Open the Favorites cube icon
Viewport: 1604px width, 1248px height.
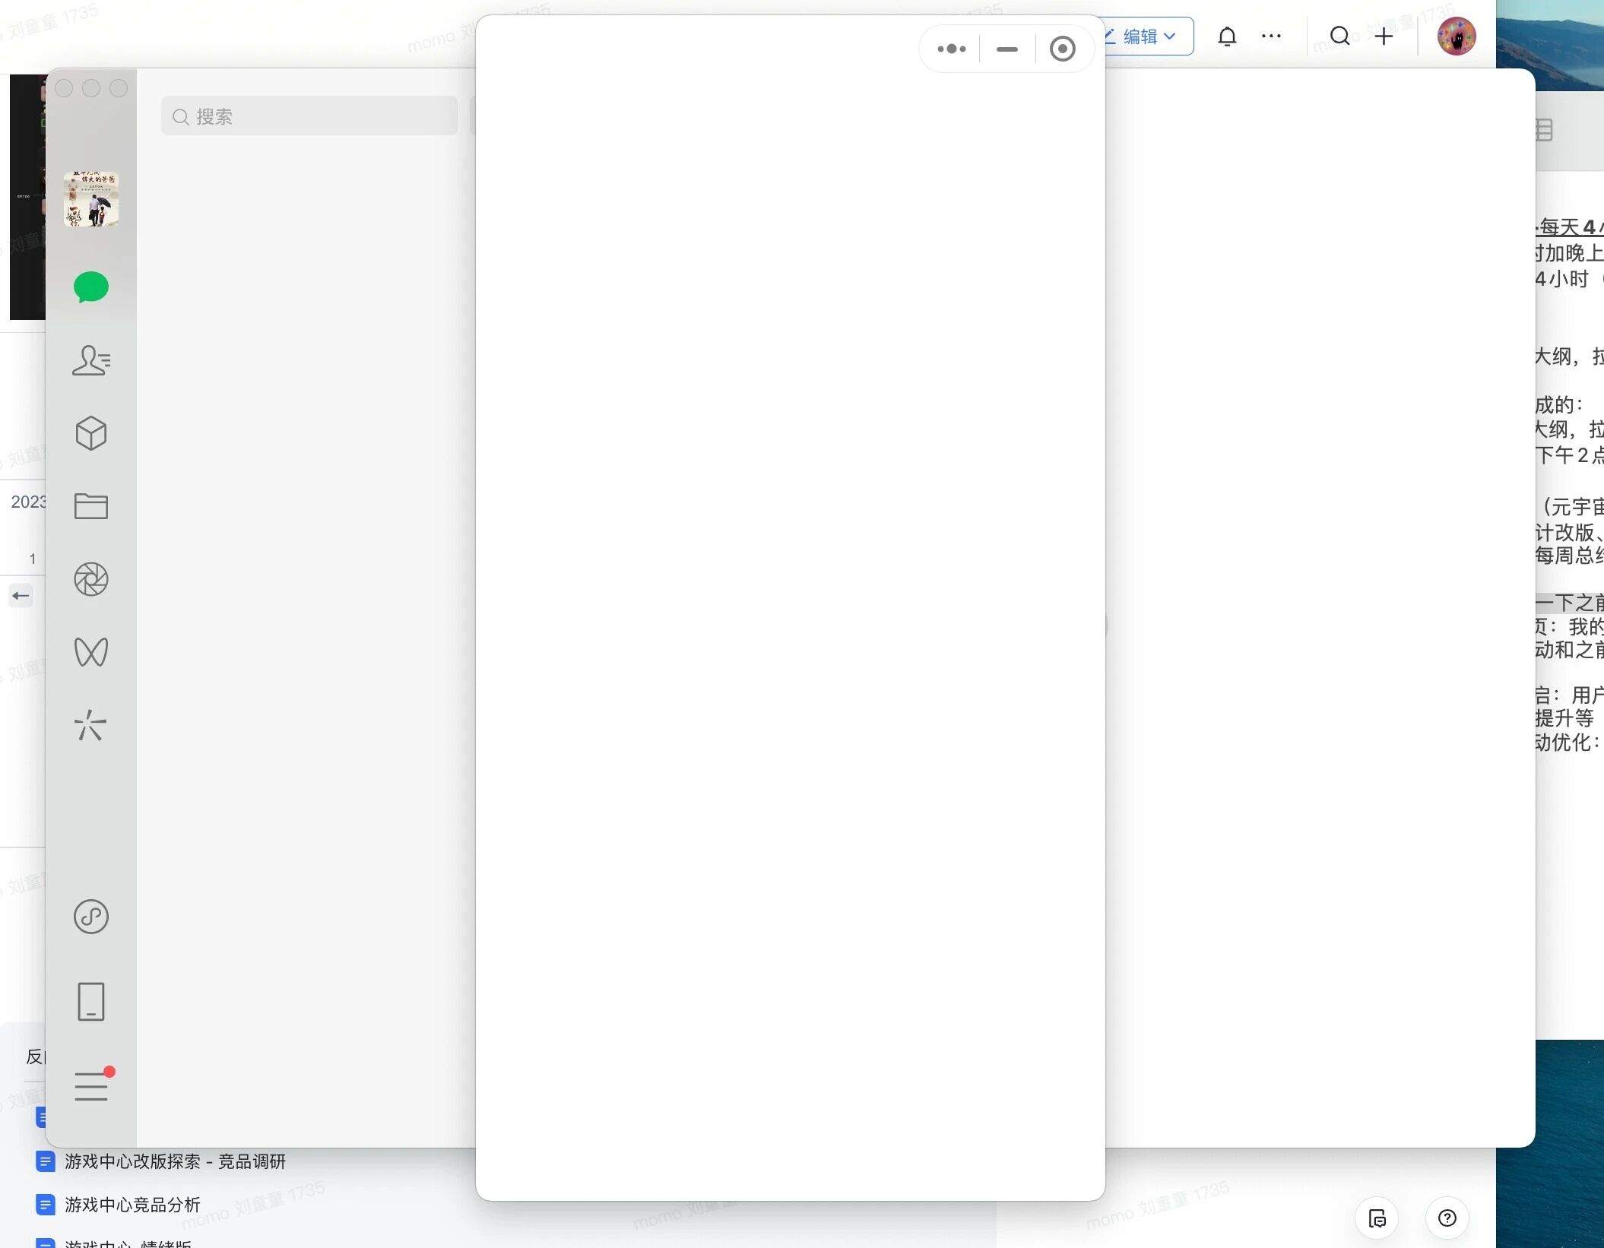(90, 433)
